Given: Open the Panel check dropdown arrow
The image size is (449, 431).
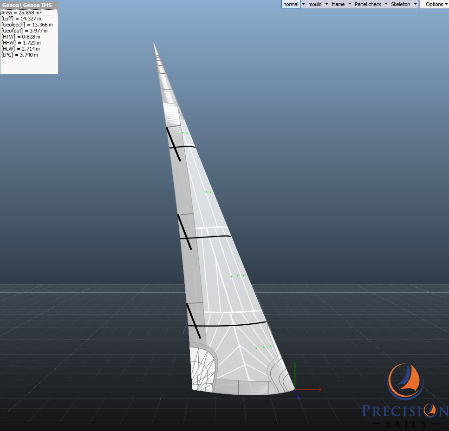Looking at the screenshot, I should (x=386, y=4).
